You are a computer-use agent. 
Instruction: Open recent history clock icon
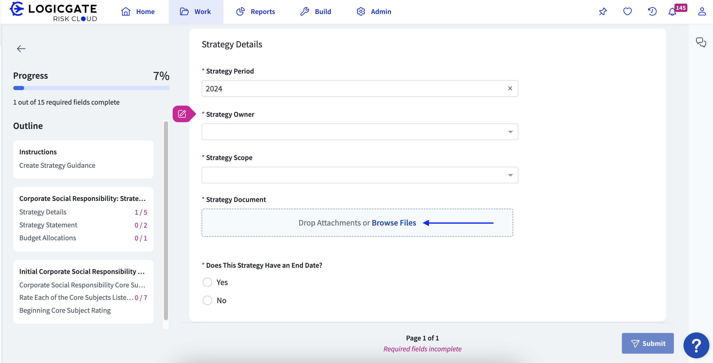point(652,12)
